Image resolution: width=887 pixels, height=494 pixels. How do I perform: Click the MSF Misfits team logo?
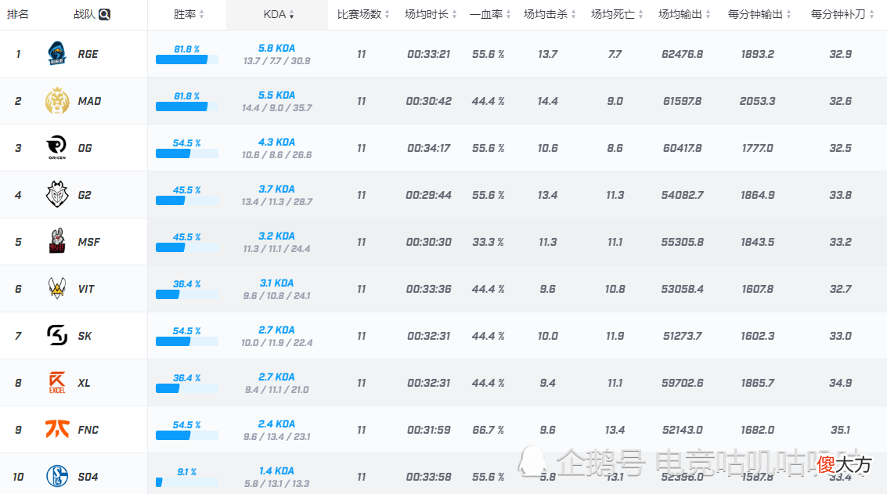point(57,242)
